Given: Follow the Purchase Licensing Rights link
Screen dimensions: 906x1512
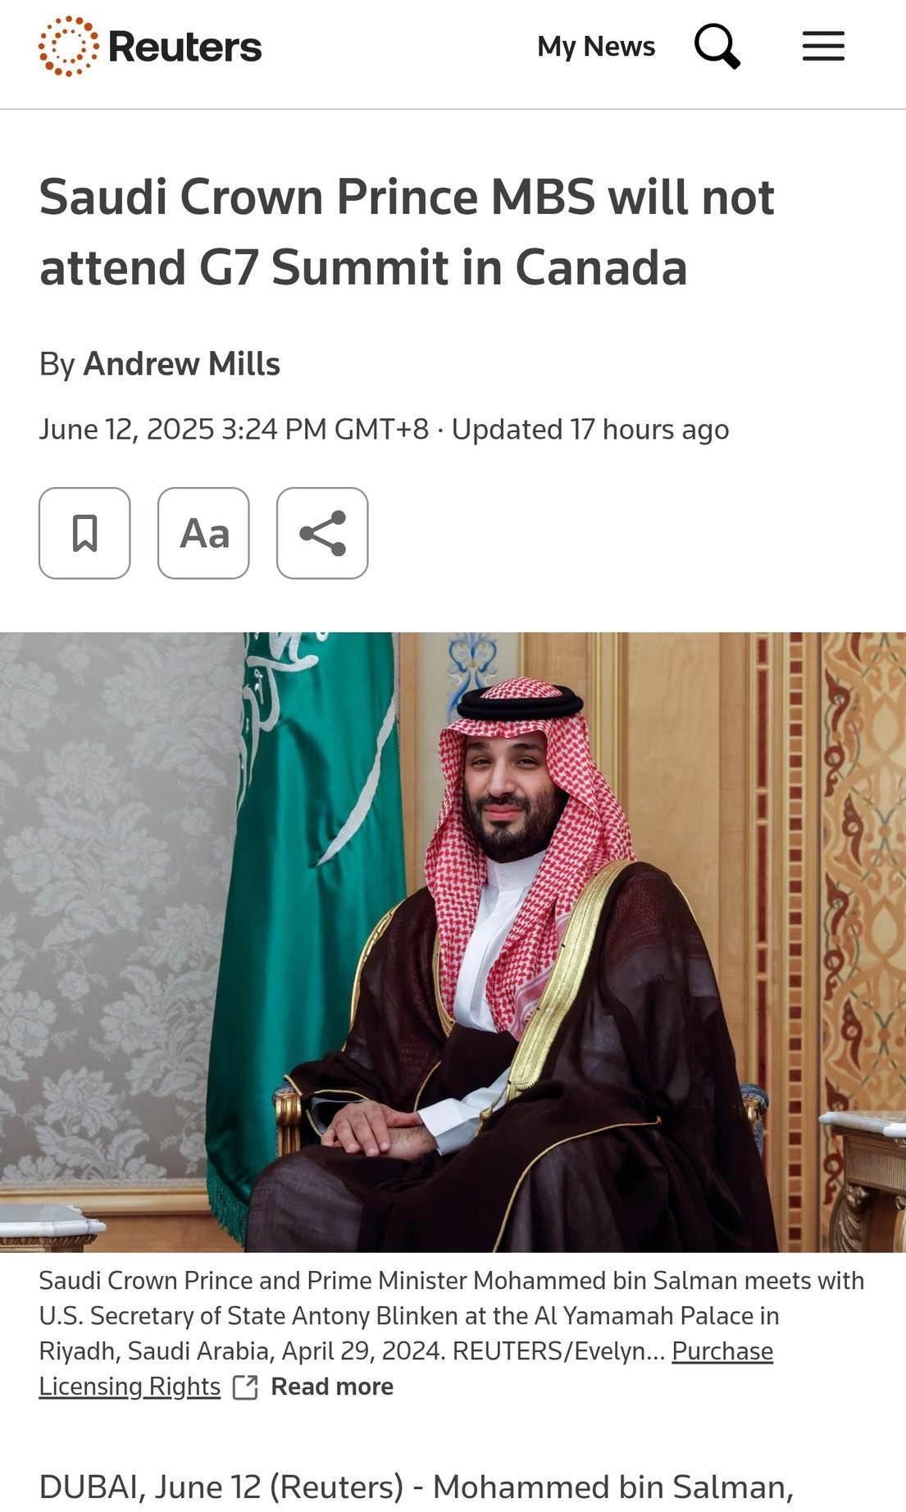Looking at the screenshot, I should point(406,1369).
